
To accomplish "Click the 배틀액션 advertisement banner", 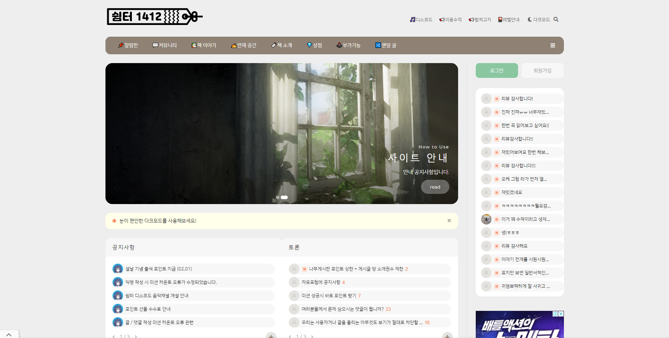I will click(519, 325).
